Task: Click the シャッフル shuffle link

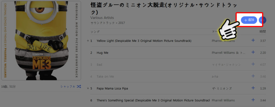Action: (x=68, y=86)
